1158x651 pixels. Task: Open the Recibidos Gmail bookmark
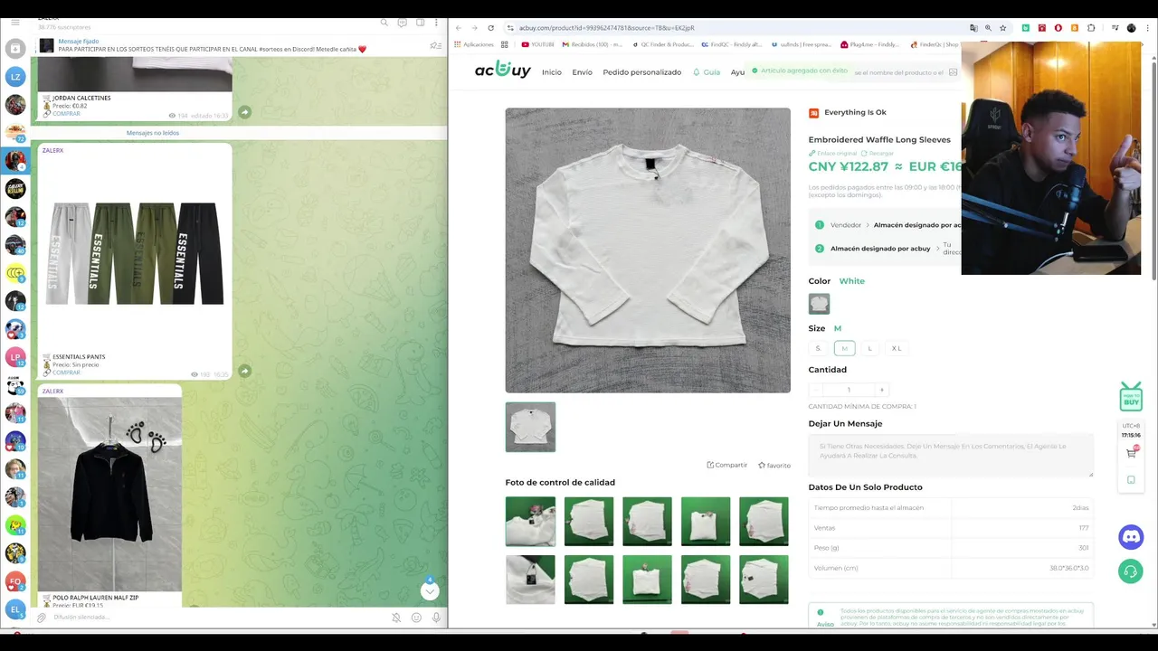[x=593, y=44]
